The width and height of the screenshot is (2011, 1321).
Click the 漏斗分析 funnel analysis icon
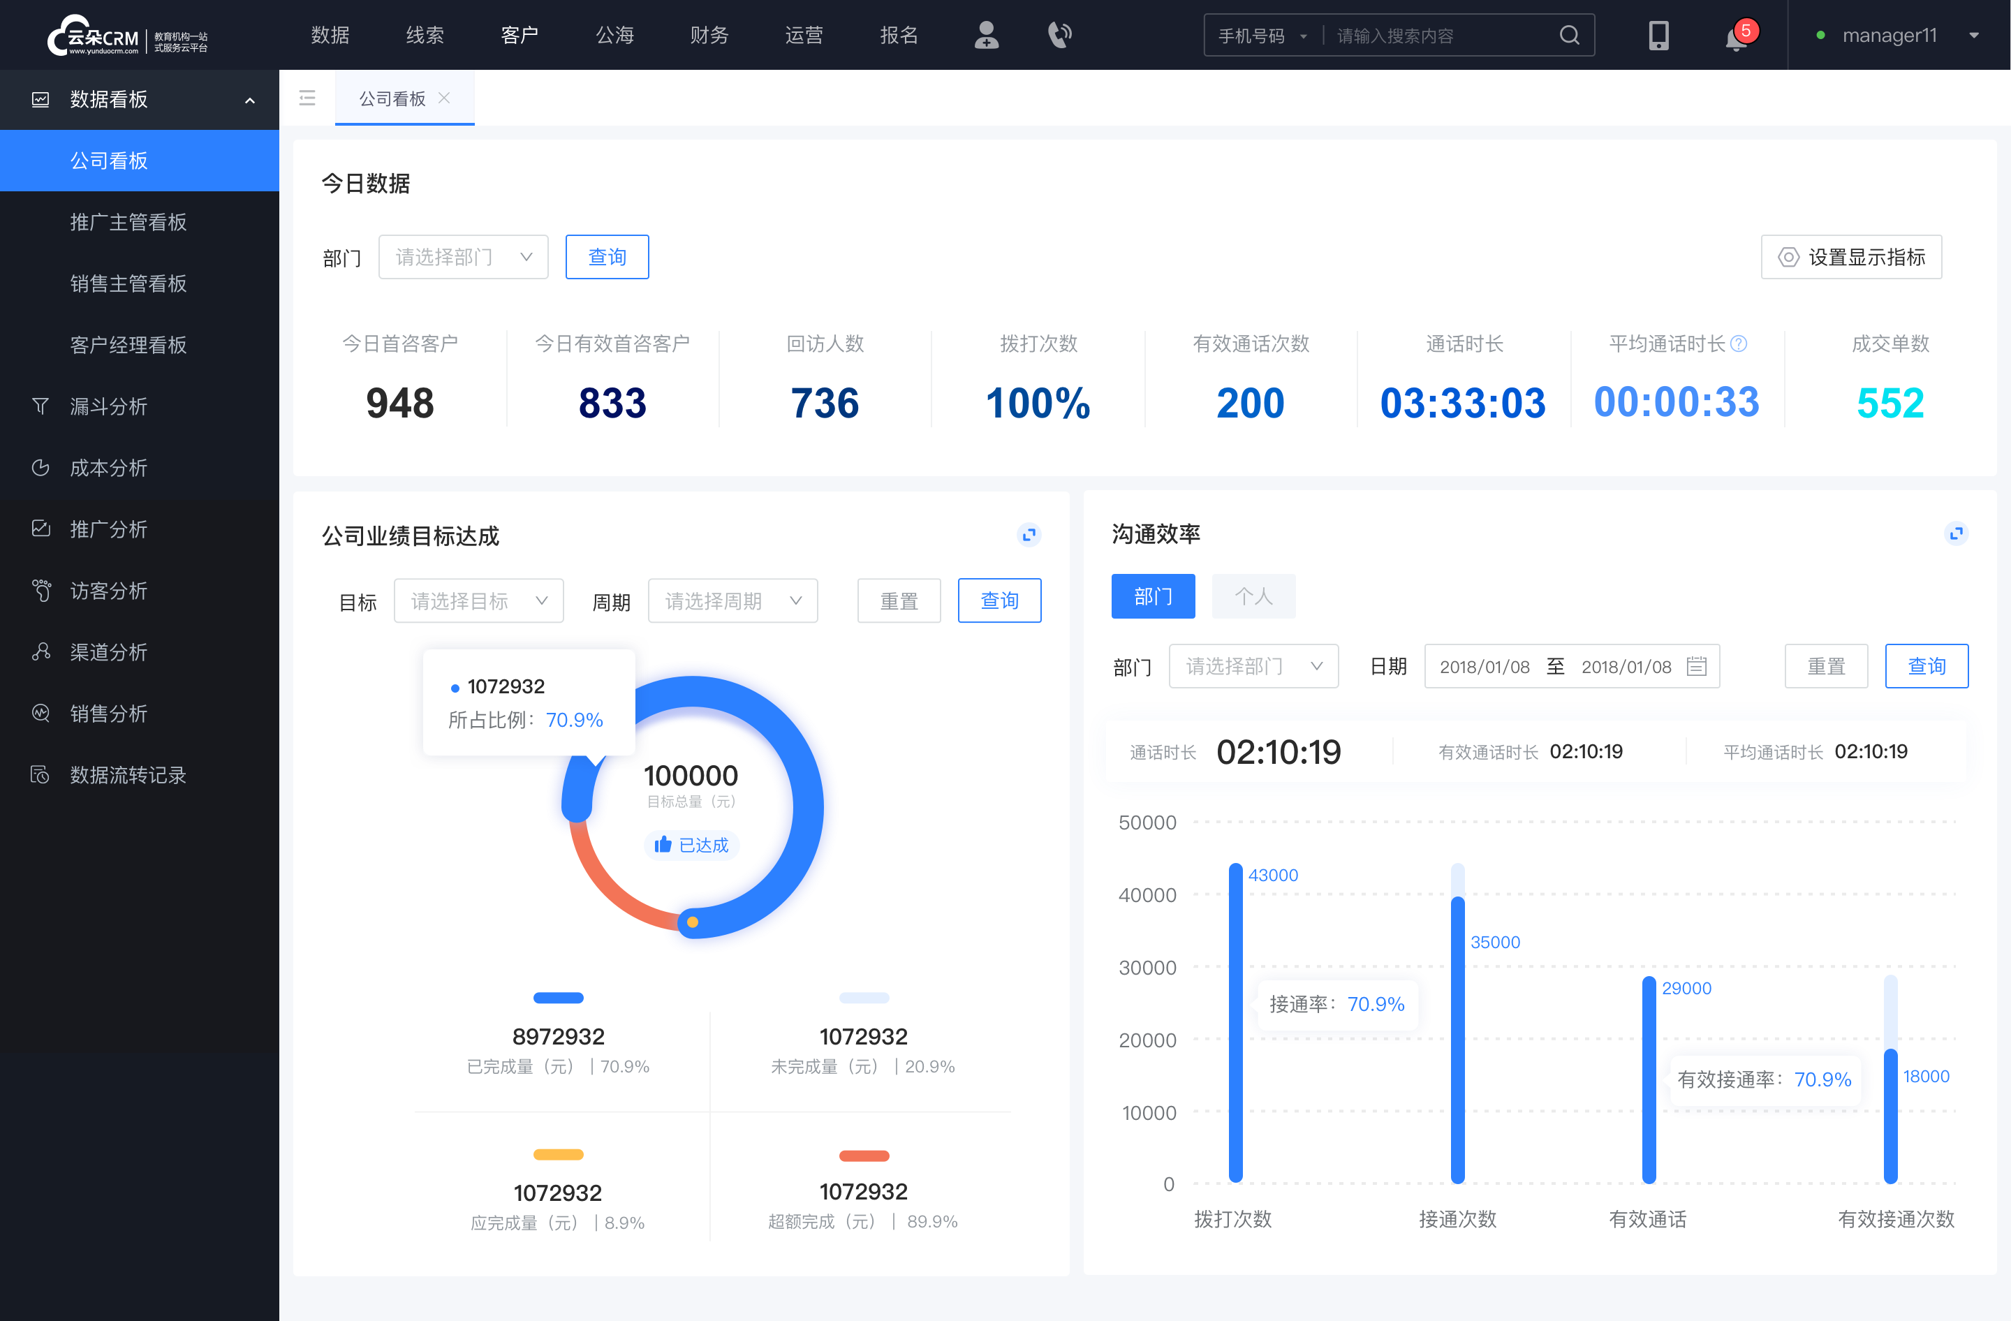coord(40,406)
